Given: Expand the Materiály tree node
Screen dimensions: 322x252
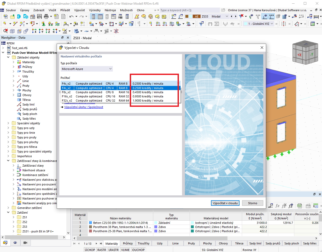Looking at the screenshot, I should pyautogui.click(x=14, y=62).
